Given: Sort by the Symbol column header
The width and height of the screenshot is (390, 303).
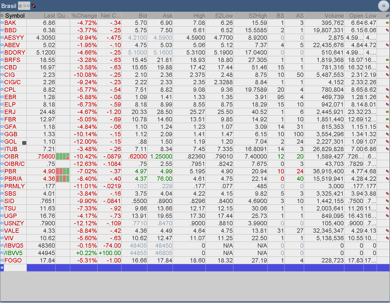Looking at the screenshot, I should (15, 16).
